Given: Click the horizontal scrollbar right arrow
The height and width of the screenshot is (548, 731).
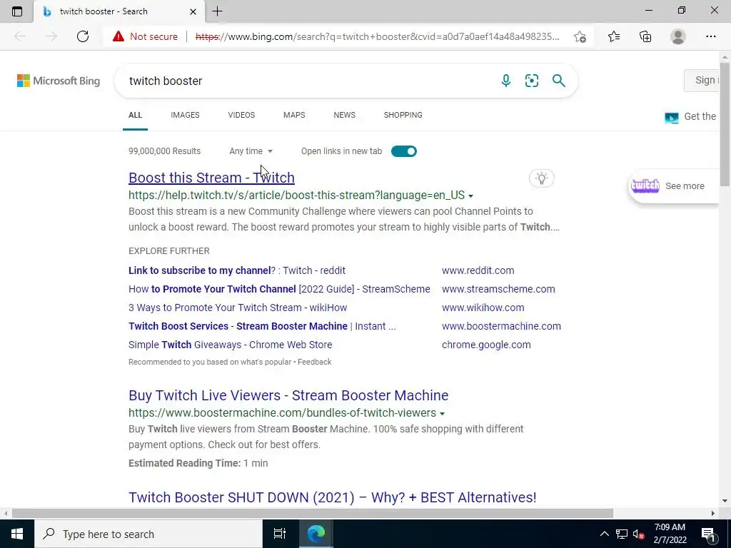Looking at the screenshot, I should [x=713, y=514].
